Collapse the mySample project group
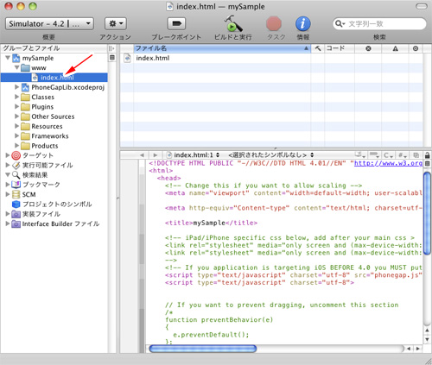The image size is (432, 365). point(8,58)
